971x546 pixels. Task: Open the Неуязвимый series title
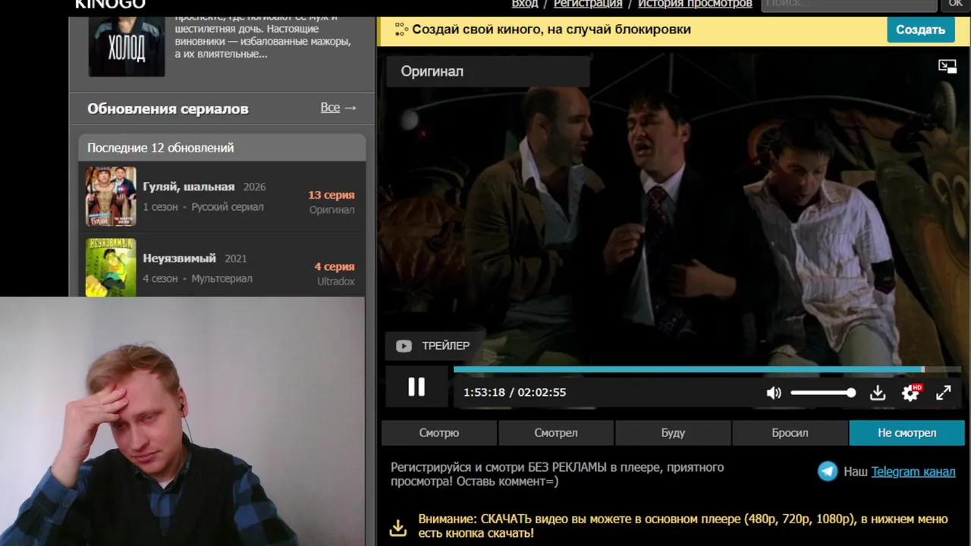coord(180,259)
